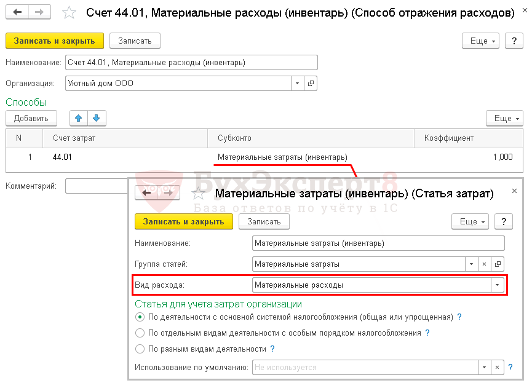The image size is (532, 383).
Task: Close the Статья затрат dialog
Action: [x=515, y=192]
